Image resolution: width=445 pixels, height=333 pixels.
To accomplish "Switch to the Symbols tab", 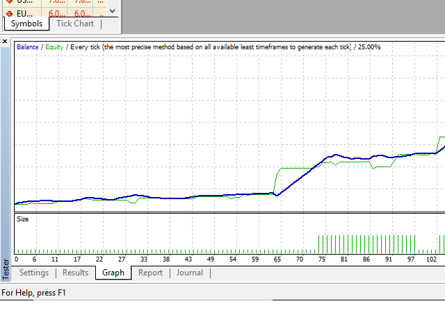I will [x=26, y=24].
